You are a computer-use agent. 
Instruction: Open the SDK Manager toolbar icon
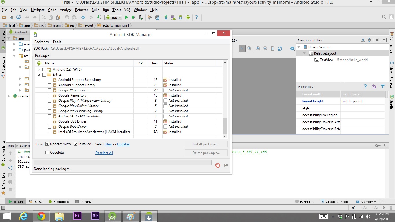[180, 18]
